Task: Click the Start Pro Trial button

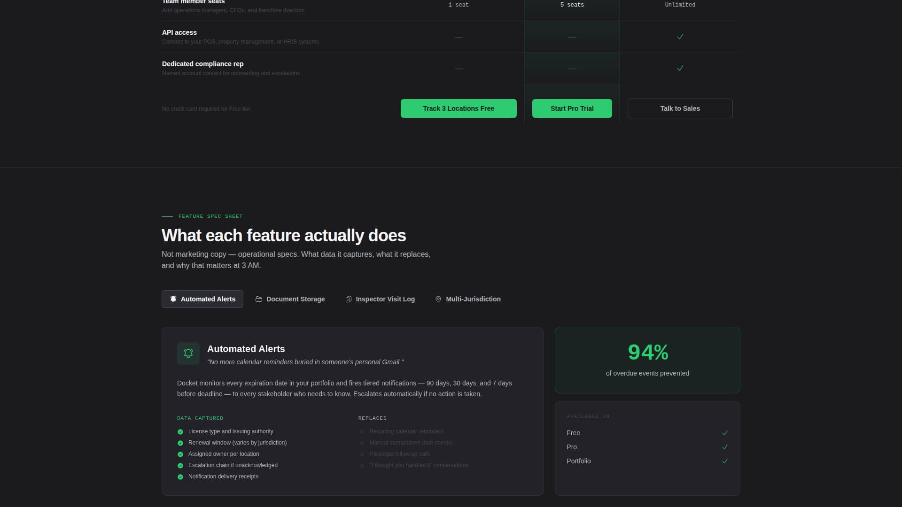Action: 572,108
